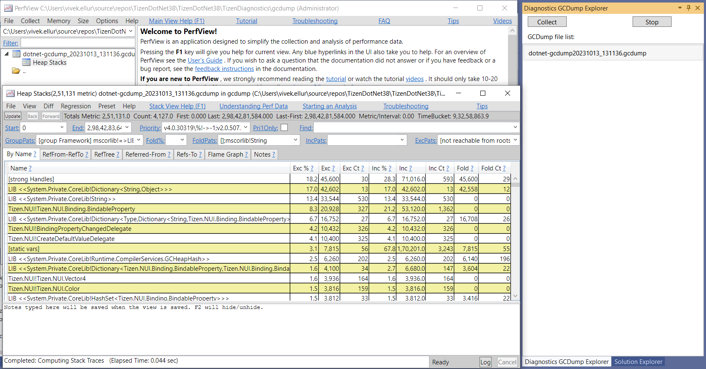Click the Find text input field
Screen dimensions: 706x369
pyautogui.click(x=412, y=128)
